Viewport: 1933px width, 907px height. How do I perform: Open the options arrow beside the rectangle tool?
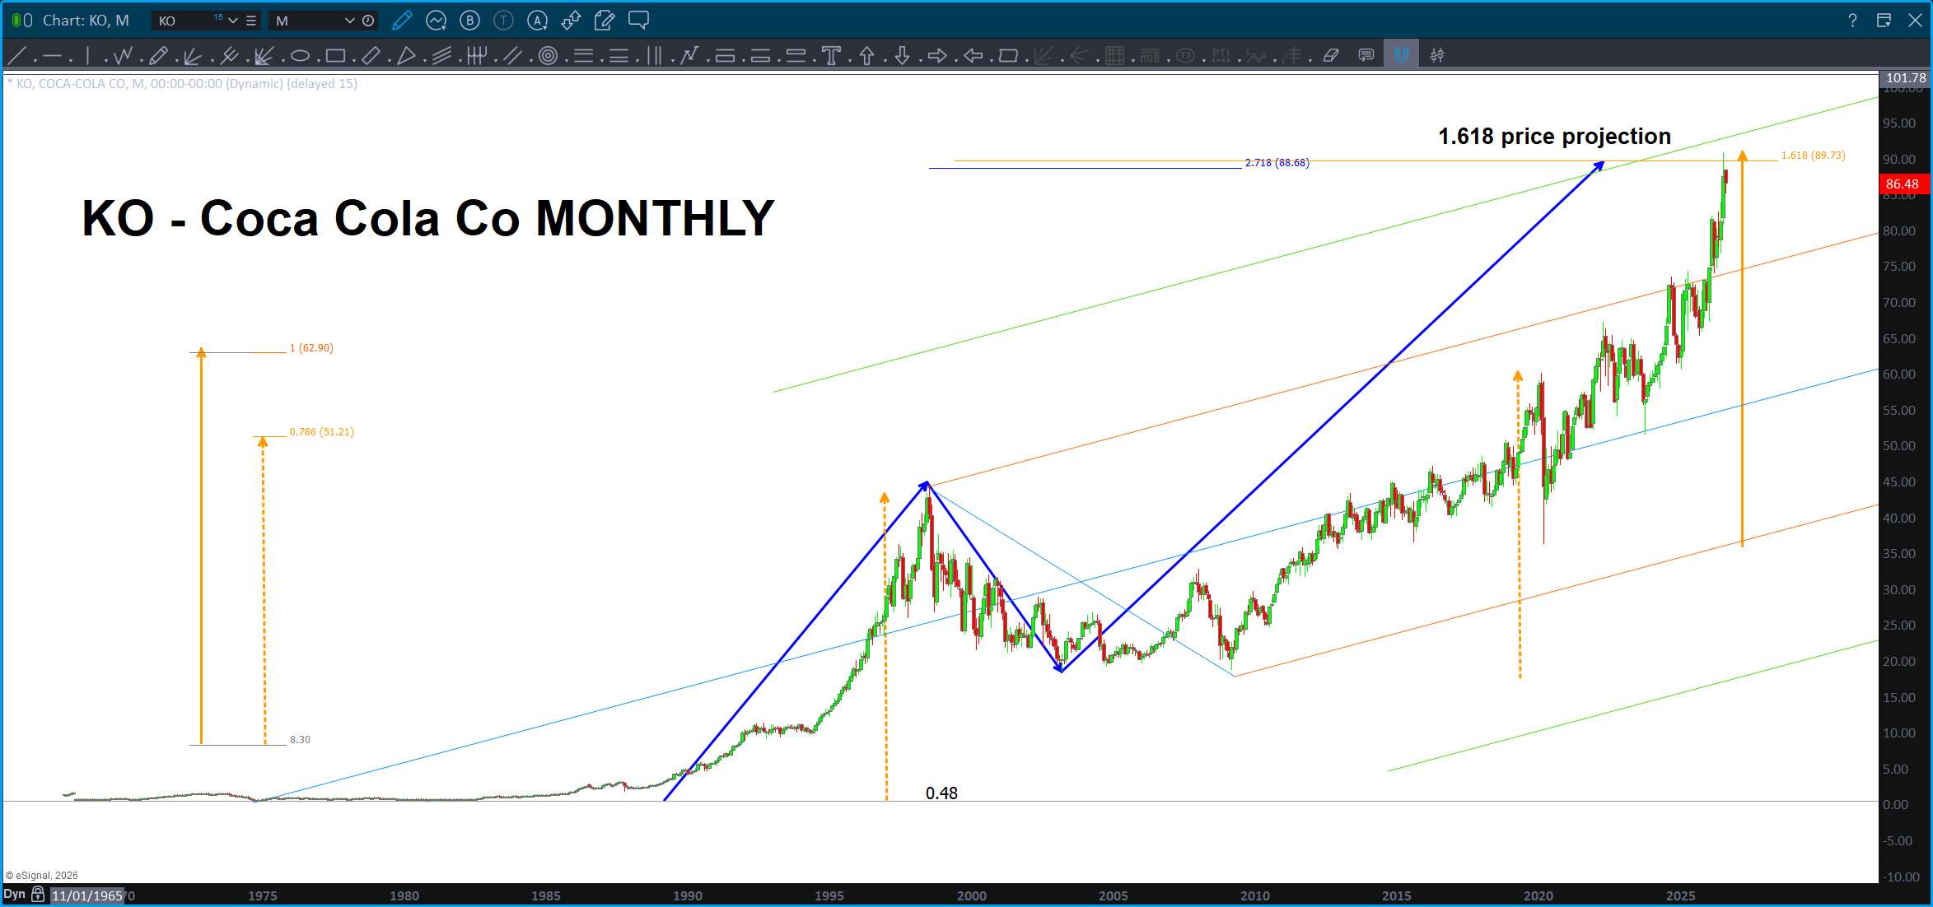click(x=354, y=60)
